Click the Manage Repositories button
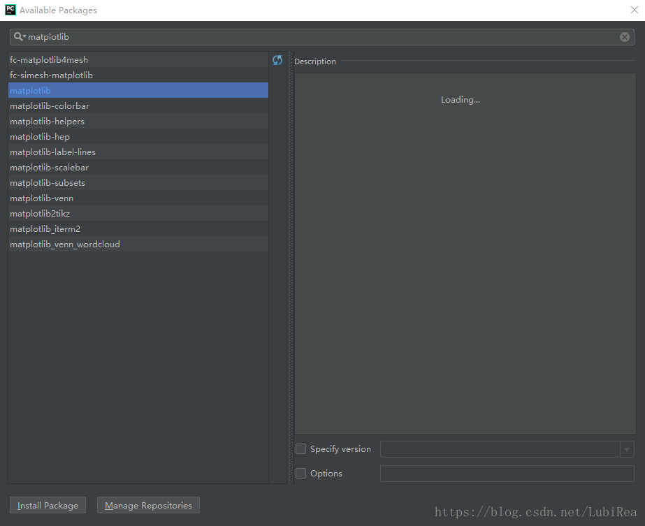The image size is (645, 526). point(148,505)
